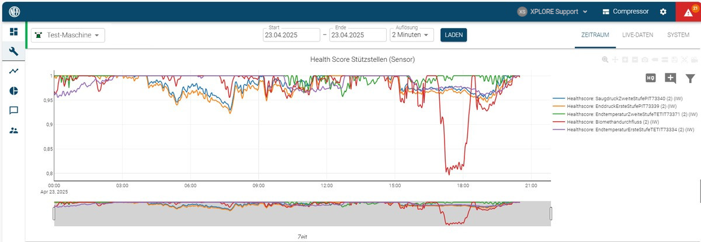Image resolution: width=701 pixels, height=242 pixels.
Task: Click chart title Health Score Stützstellen (Sensor)
Action: [x=363, y=59]
